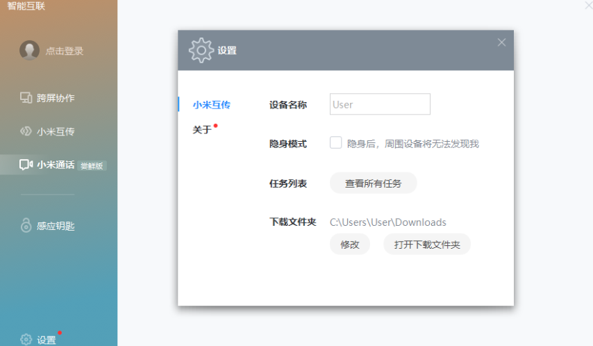
Task: Close the main window with top-right X
Action: pyautogui.click(x=589, y=5)
